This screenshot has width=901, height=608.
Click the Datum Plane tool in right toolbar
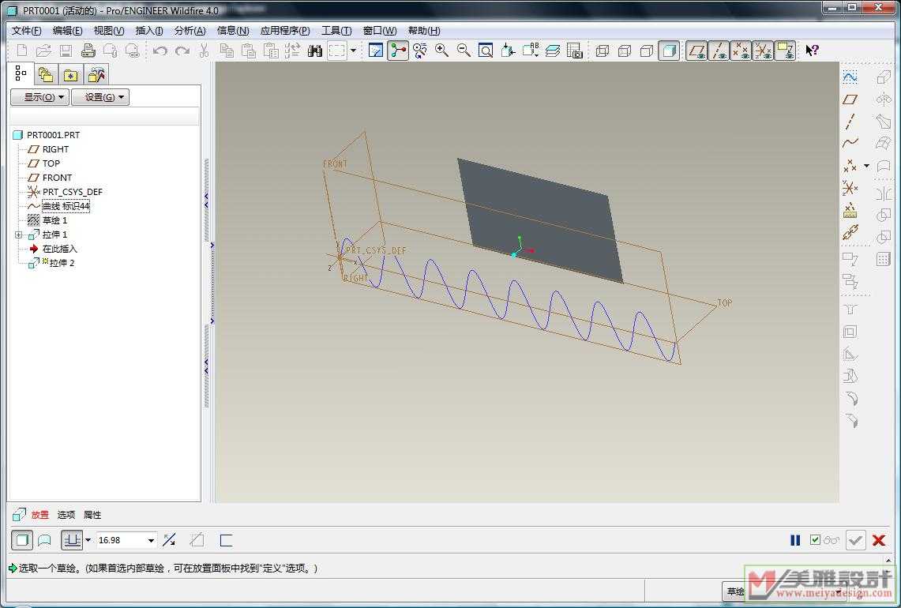coord(850,99)
